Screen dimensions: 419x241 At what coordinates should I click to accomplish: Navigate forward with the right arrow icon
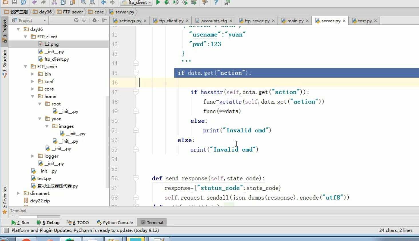point(112,2)
